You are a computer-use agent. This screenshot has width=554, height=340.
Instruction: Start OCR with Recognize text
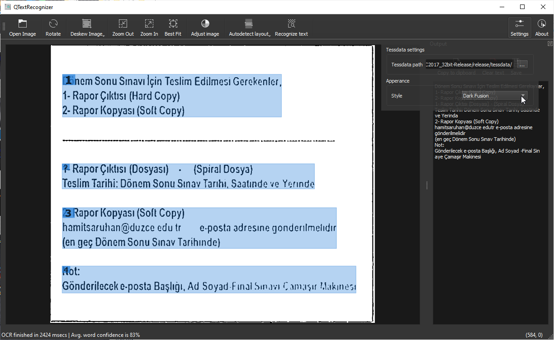pyautogui.click(x=291, y=28)
